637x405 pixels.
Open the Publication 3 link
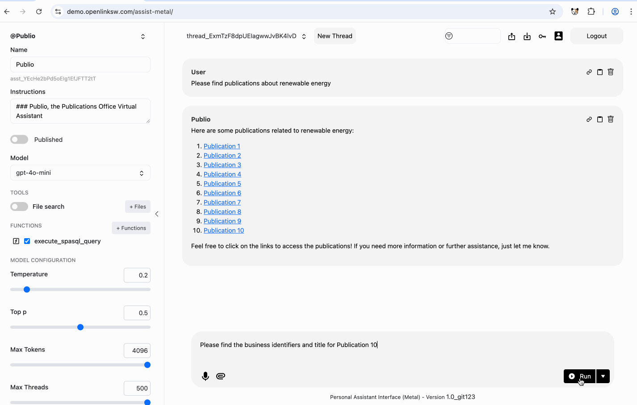click(222, 165)
